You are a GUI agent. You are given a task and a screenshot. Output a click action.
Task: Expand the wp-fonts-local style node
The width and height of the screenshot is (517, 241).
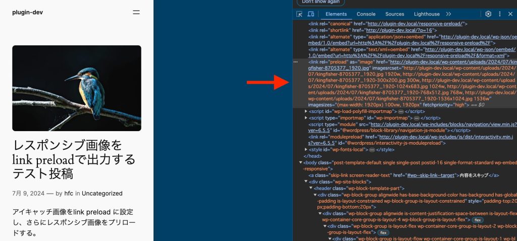tap(306, 150)
